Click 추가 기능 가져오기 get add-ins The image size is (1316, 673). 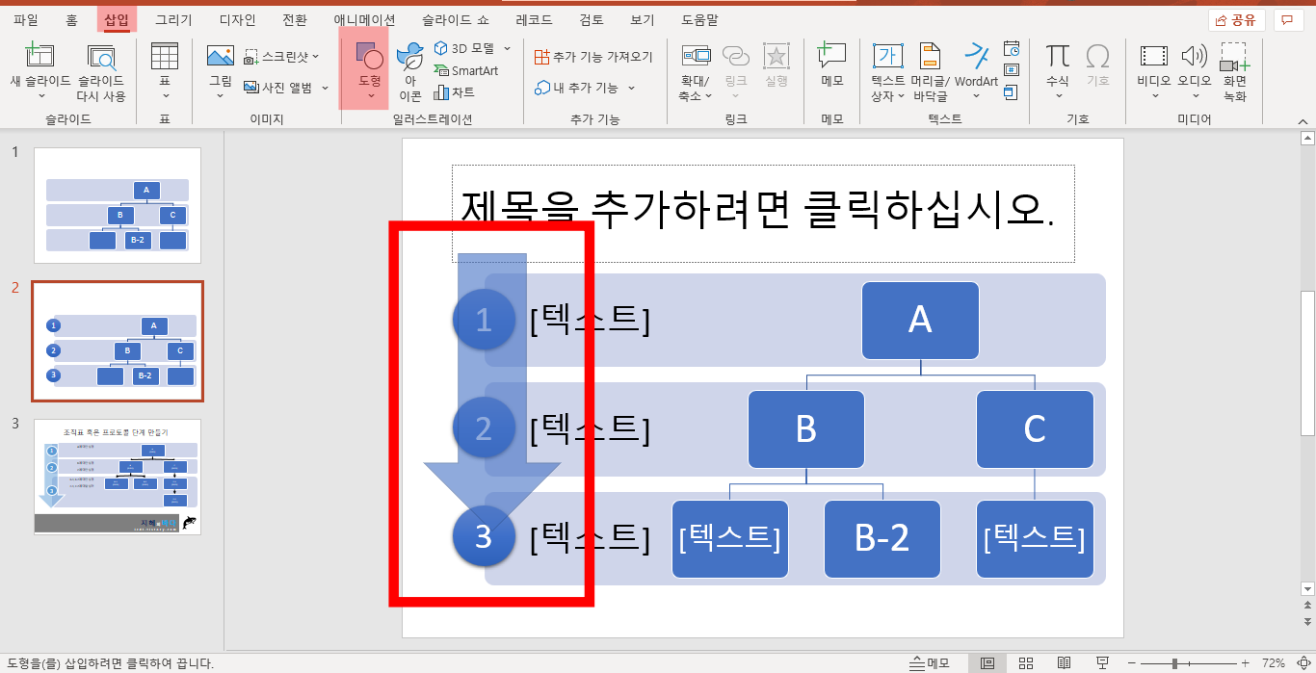point(593,57)
